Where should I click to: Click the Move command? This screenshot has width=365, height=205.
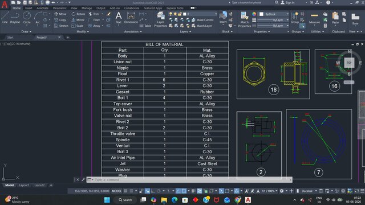coord(60,14)
